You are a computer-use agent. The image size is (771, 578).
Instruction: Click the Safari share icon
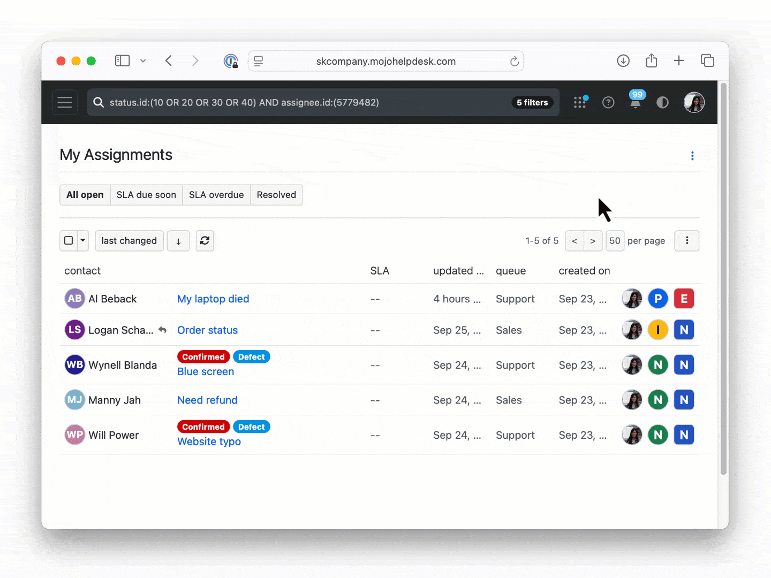coord(651,61)
